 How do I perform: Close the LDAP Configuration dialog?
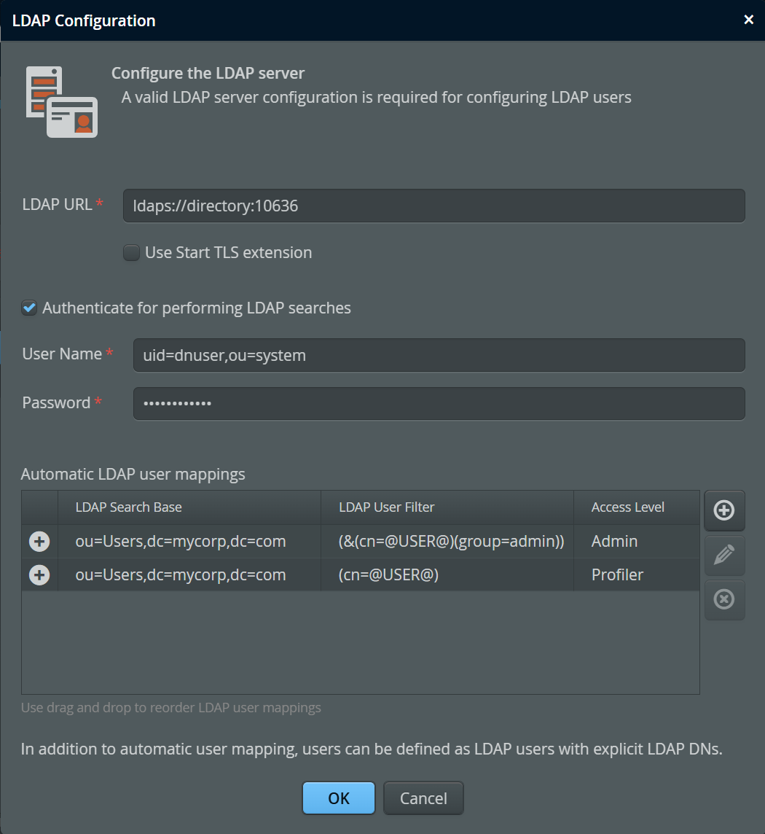(x=748, y=20)
